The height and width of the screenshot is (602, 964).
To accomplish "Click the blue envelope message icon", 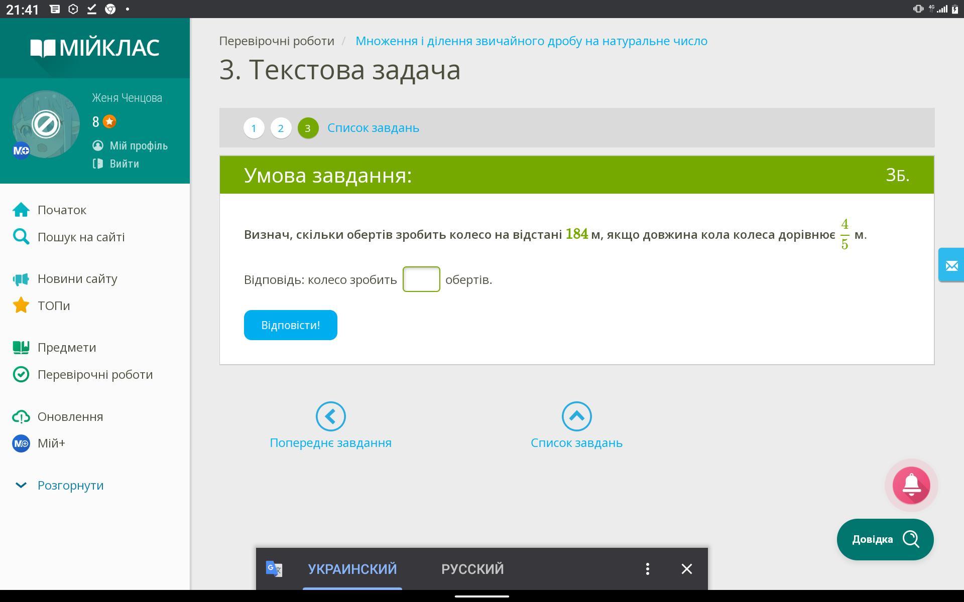I will [951, 265].
